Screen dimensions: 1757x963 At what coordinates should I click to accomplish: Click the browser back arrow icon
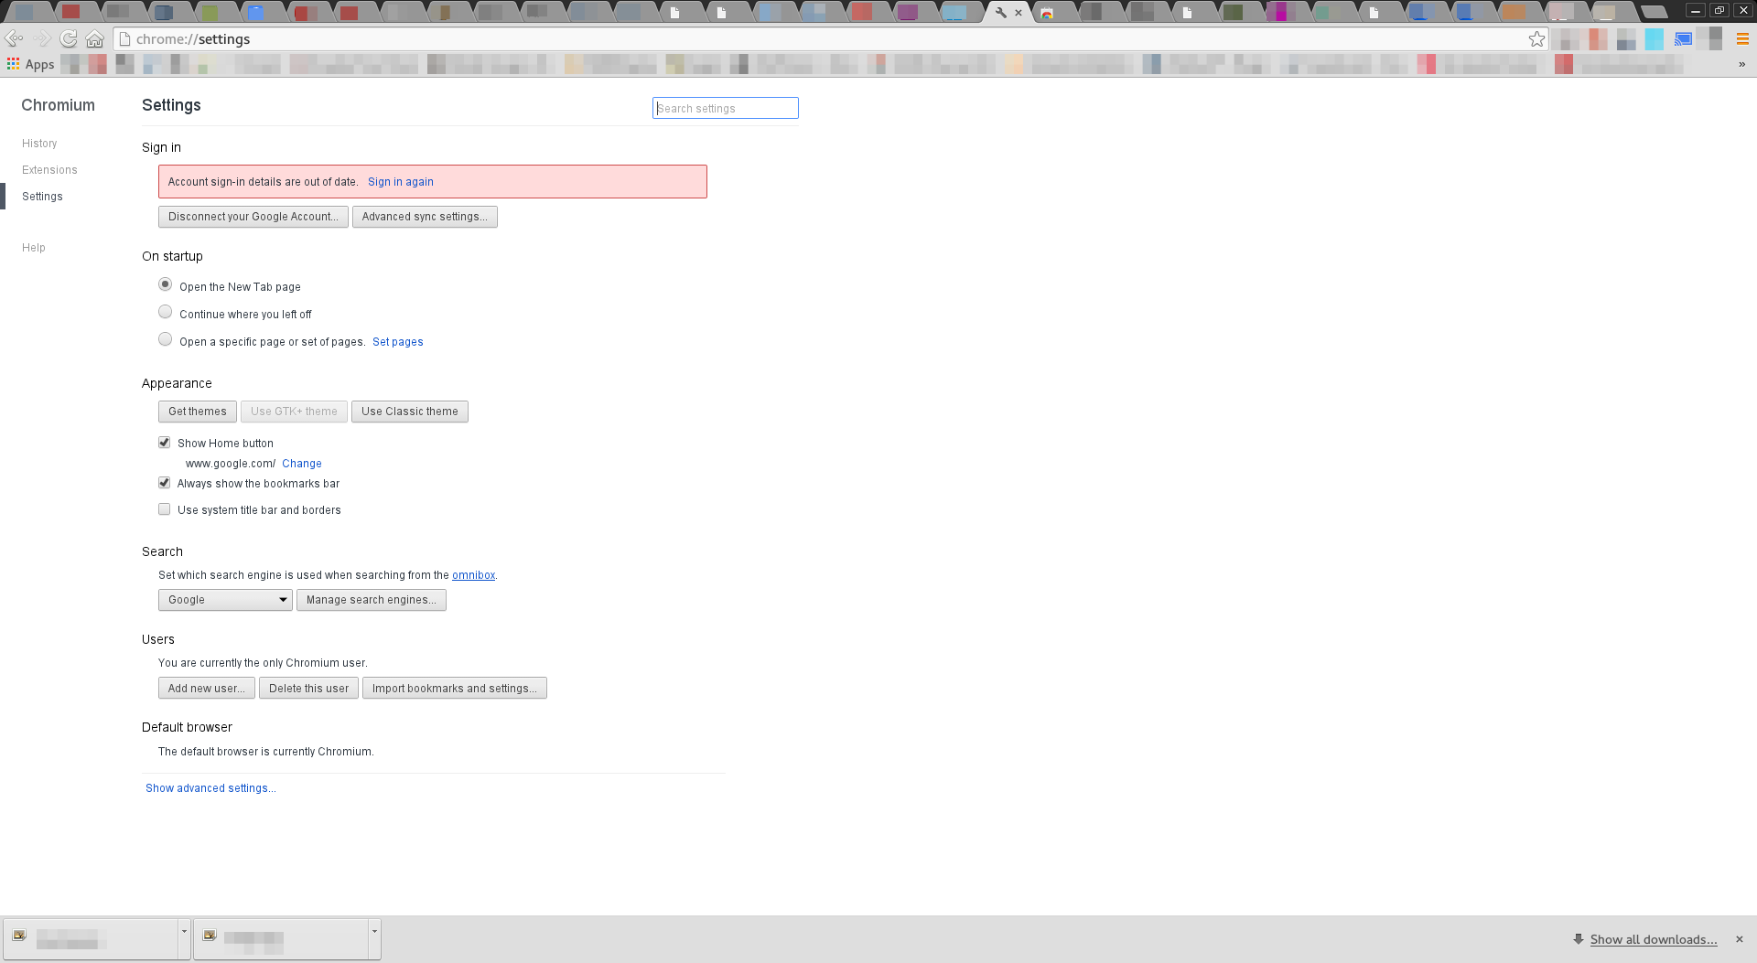14,38
